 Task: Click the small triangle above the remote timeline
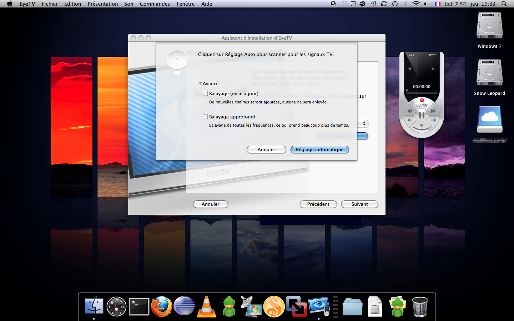tap(407, 90)
